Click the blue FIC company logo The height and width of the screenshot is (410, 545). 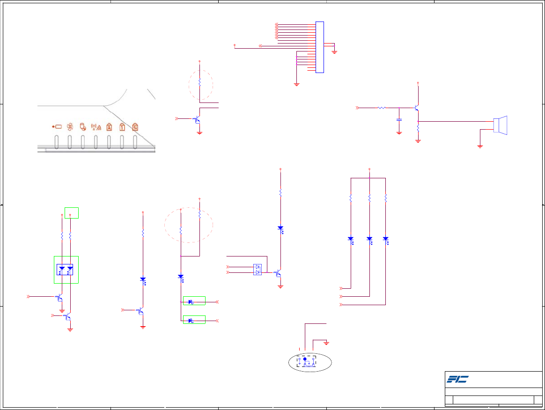[x=457, y=379]
